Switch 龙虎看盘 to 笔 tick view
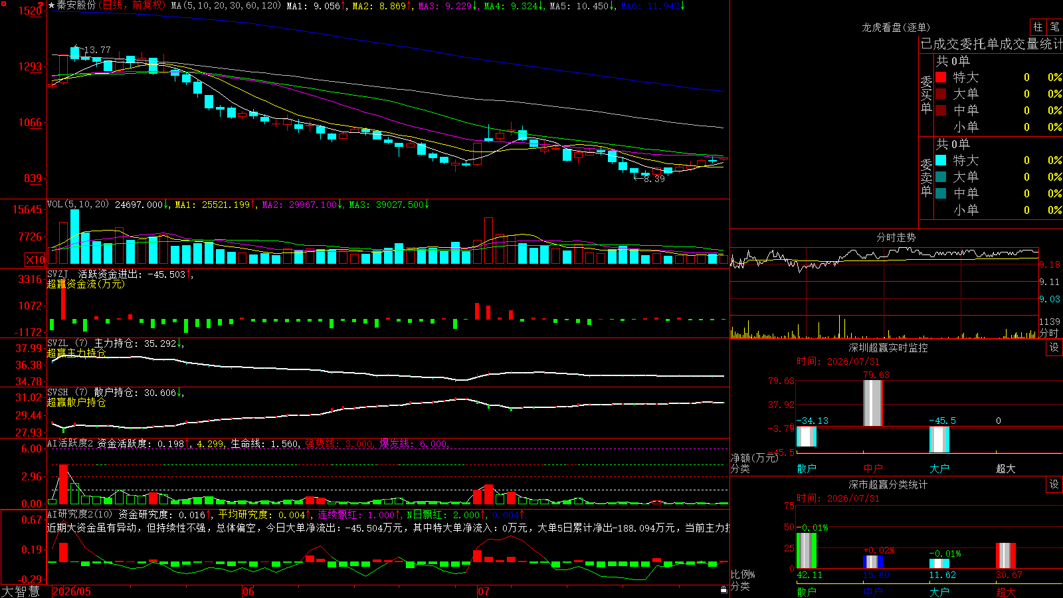 [1054, 27]
